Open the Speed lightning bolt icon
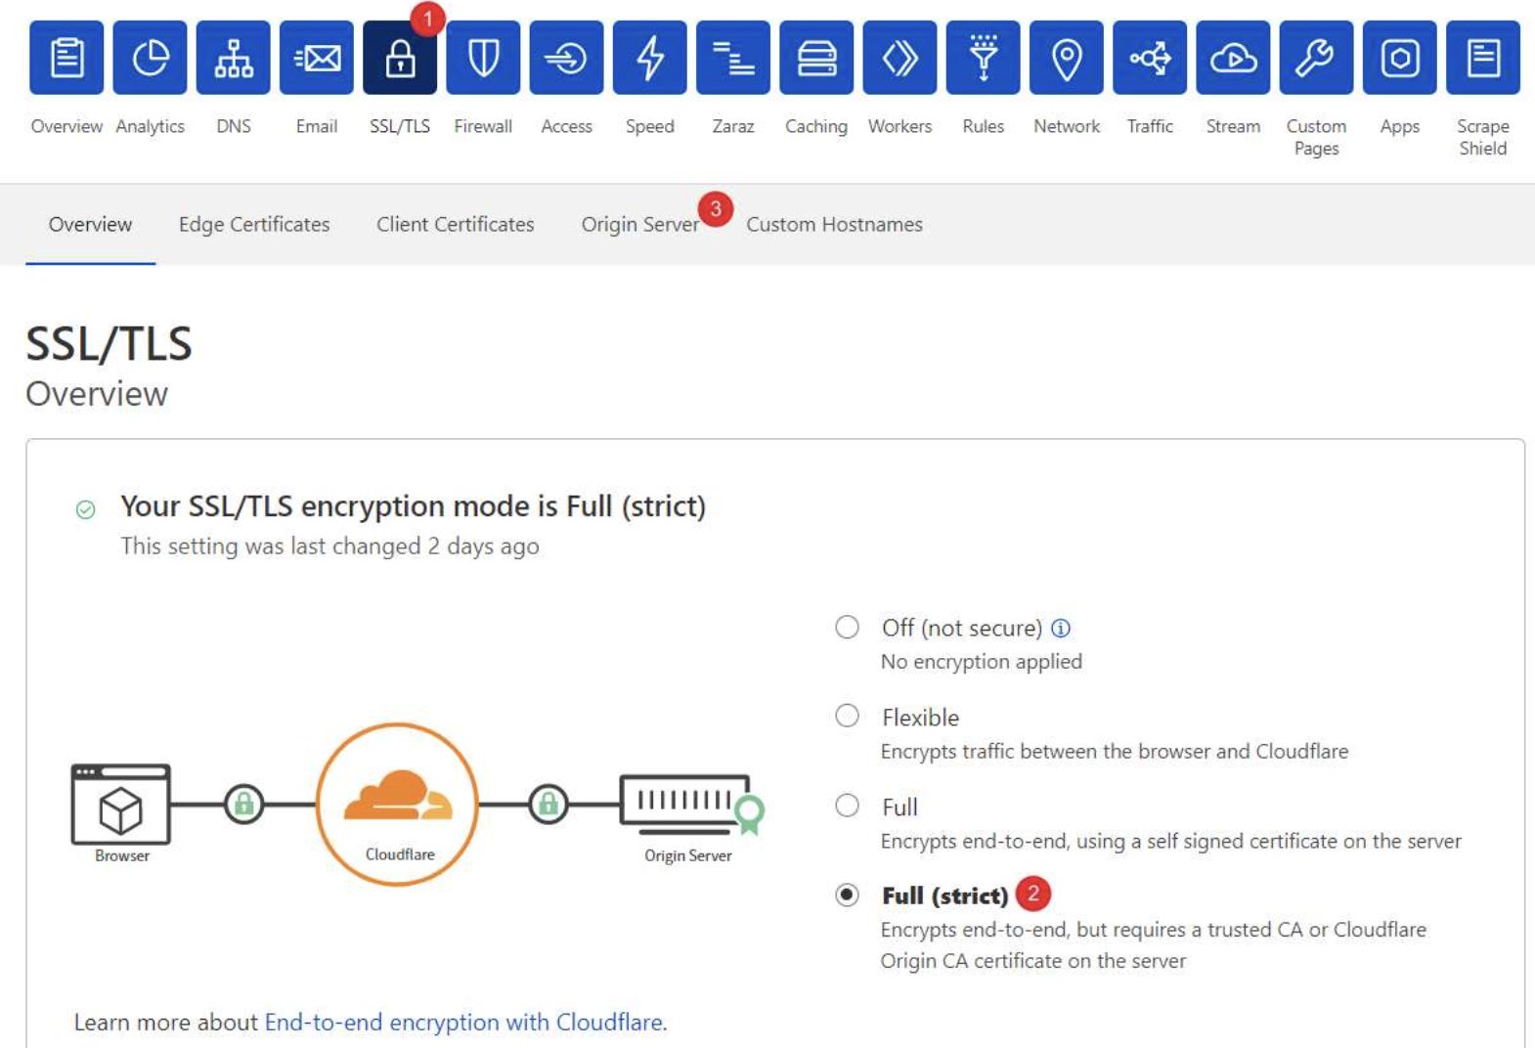Screen dimensions: 1535x1048 click(650, 58)
